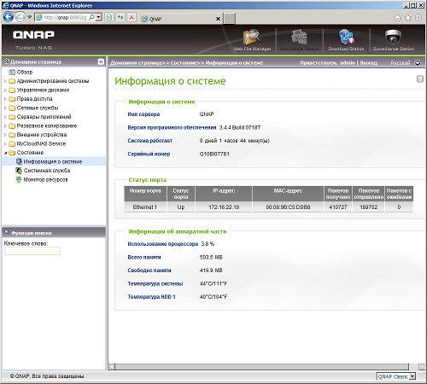Click the 44°C/111°F system temperature value
This screenshot has width=427, height=384.
pos(213,283)
